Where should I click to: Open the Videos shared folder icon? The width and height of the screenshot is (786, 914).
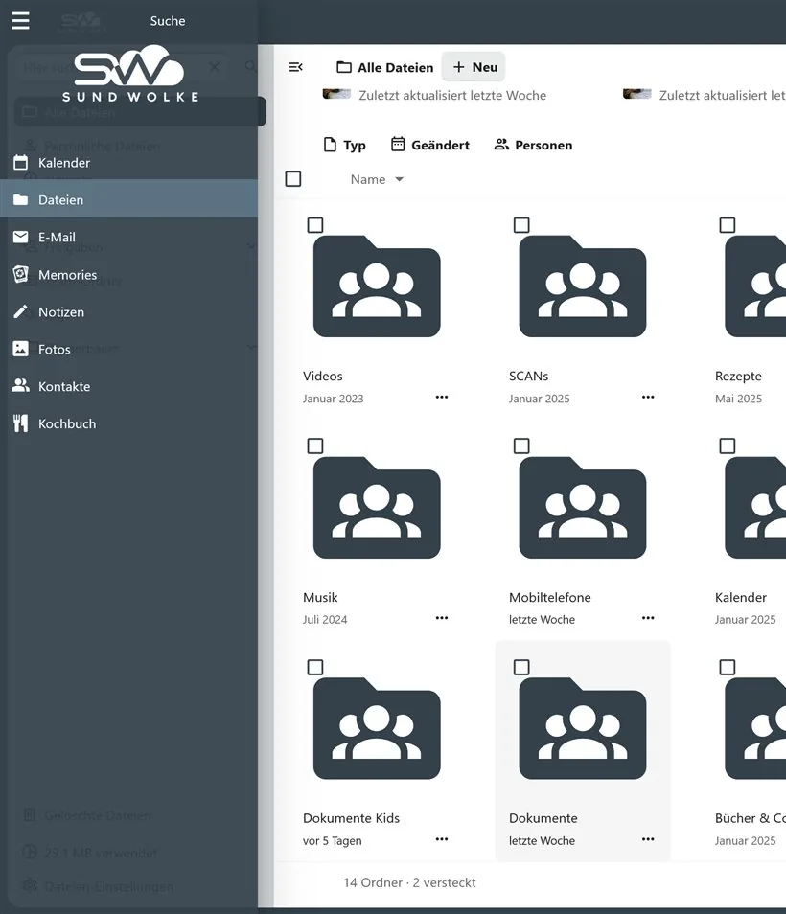(377, 286)
